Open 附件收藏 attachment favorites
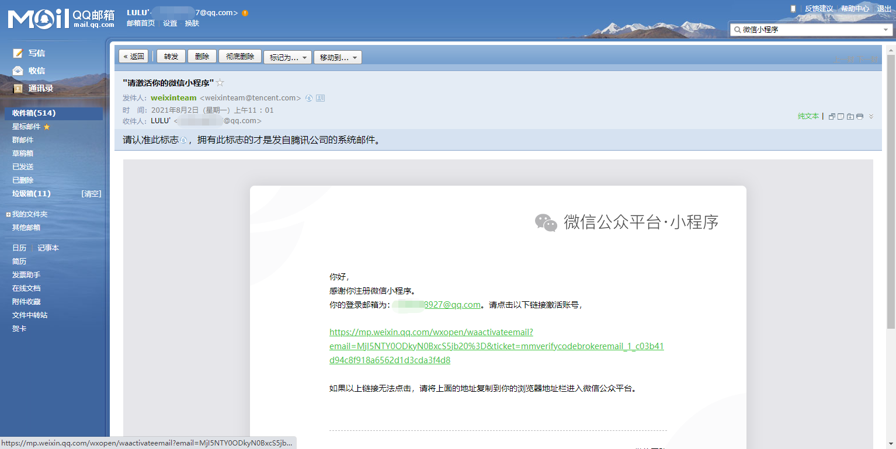 pos(26,302)
